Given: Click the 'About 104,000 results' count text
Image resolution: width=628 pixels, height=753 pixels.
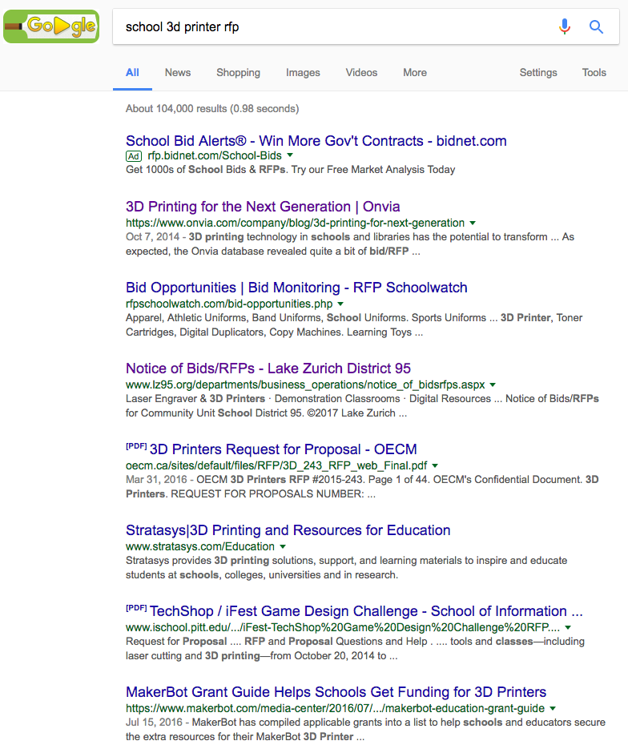Looking at the screenshot, I should tap(212, 108).
